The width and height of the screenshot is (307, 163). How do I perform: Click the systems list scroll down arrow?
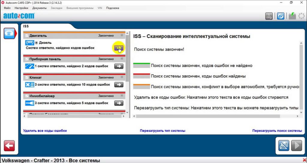coord(127,112)
